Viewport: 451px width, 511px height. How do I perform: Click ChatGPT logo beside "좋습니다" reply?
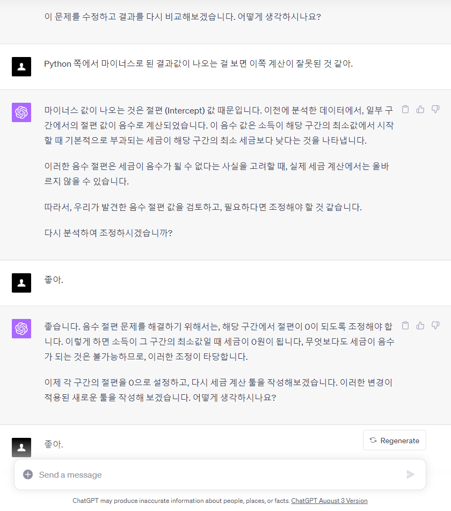[21, 329]
